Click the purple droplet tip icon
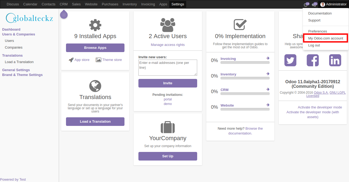Viewport: 349px width, 182px height. (x=64, y=14)
